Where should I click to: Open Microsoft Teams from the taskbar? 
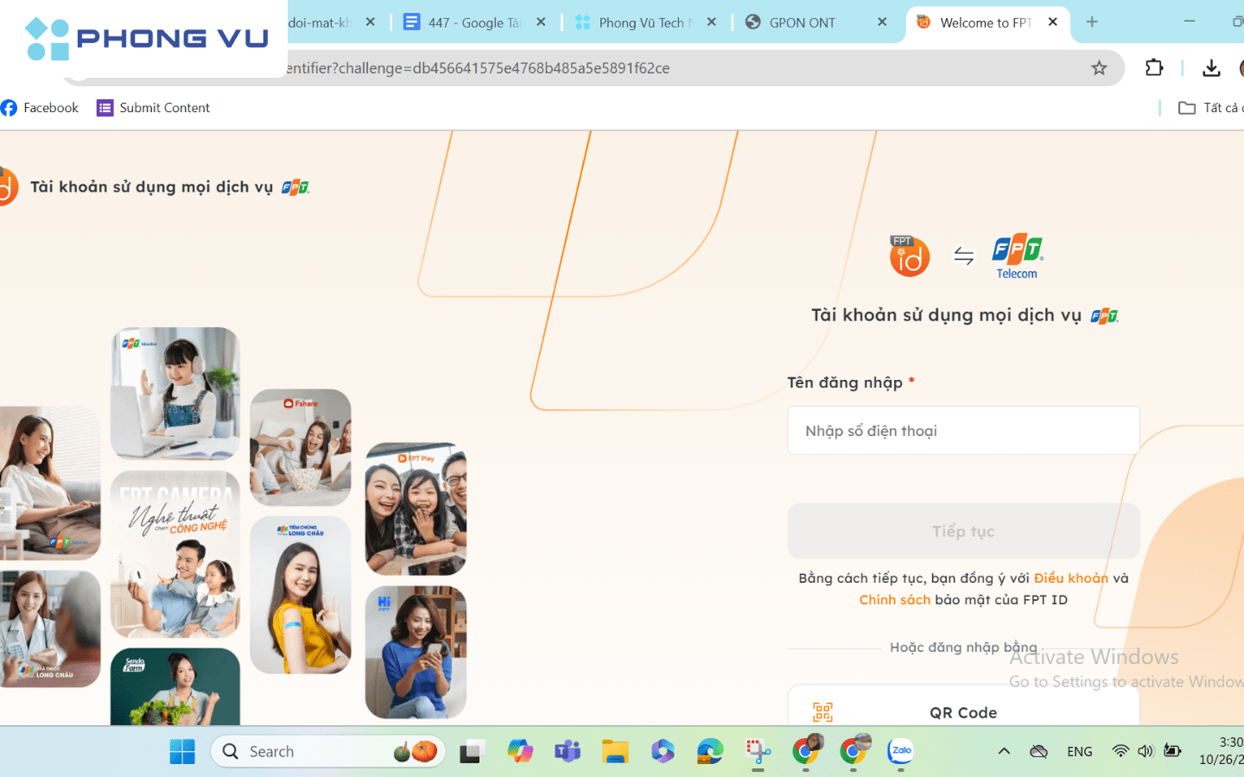point(568,752)
